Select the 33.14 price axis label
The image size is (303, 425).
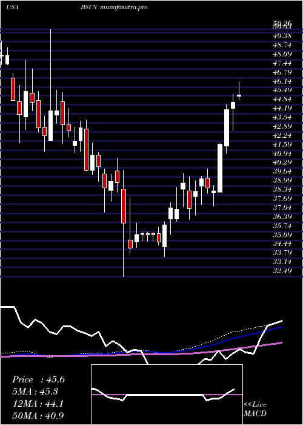point(282,262)
